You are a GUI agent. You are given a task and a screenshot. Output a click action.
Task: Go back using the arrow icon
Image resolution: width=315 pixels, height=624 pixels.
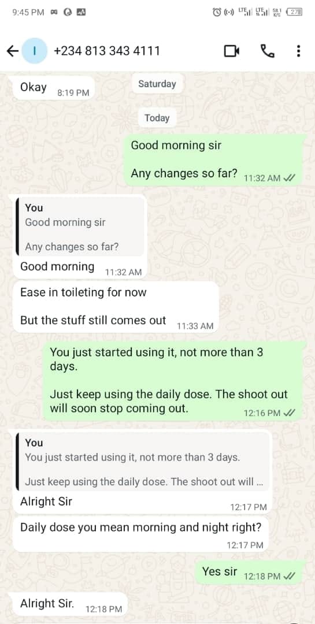coord(13,51)
